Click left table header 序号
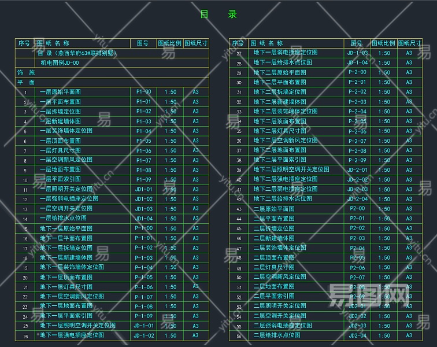The width and height of the screenshot is (437, 347). click(24, 43)
